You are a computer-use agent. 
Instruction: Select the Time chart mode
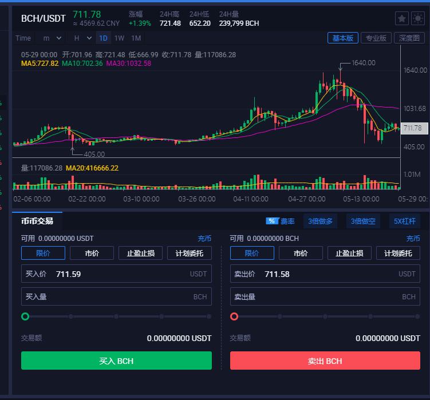[23, 38]
